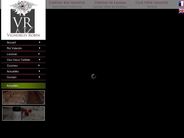
Task: Expand the arrow beside Cuisines
Action: pos(39,65)
